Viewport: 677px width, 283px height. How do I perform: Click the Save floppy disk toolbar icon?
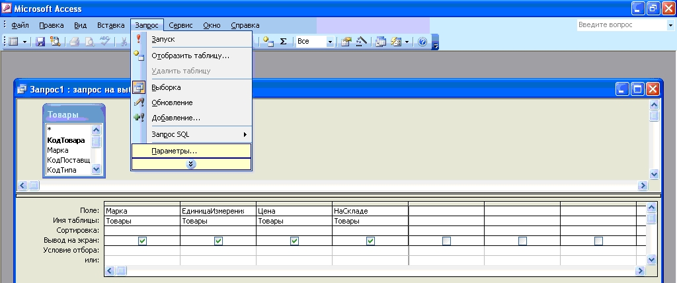pos(40,42)
